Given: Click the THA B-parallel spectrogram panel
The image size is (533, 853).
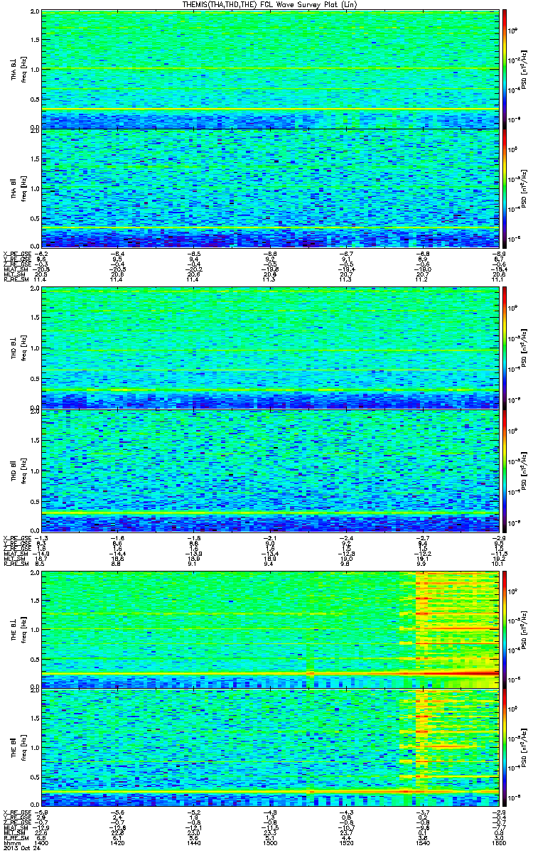Looking at the screenshot, I should tap(269, 188).
